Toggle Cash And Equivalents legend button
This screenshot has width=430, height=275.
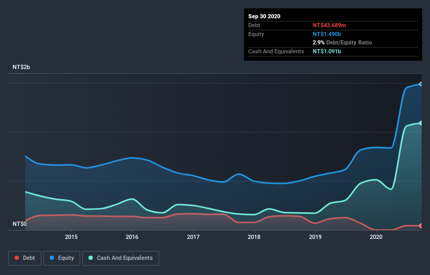[120, 258]
